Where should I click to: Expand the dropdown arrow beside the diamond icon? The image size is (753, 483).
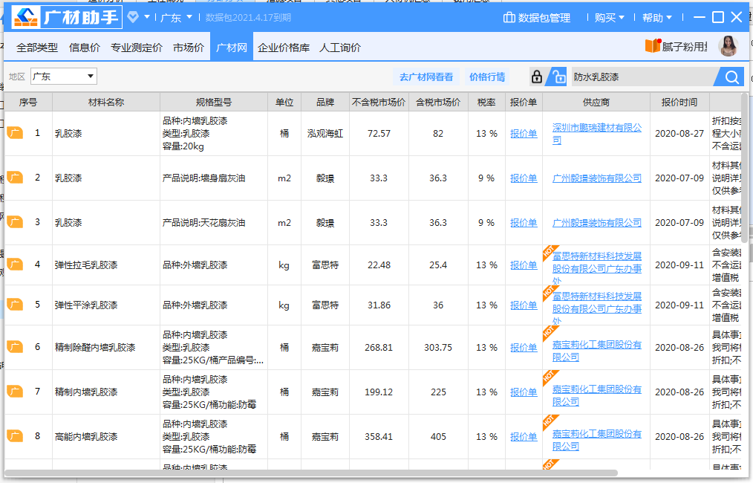click(x=147, y=17)
